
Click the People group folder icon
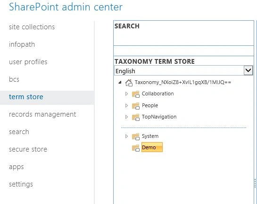point(136,106)
